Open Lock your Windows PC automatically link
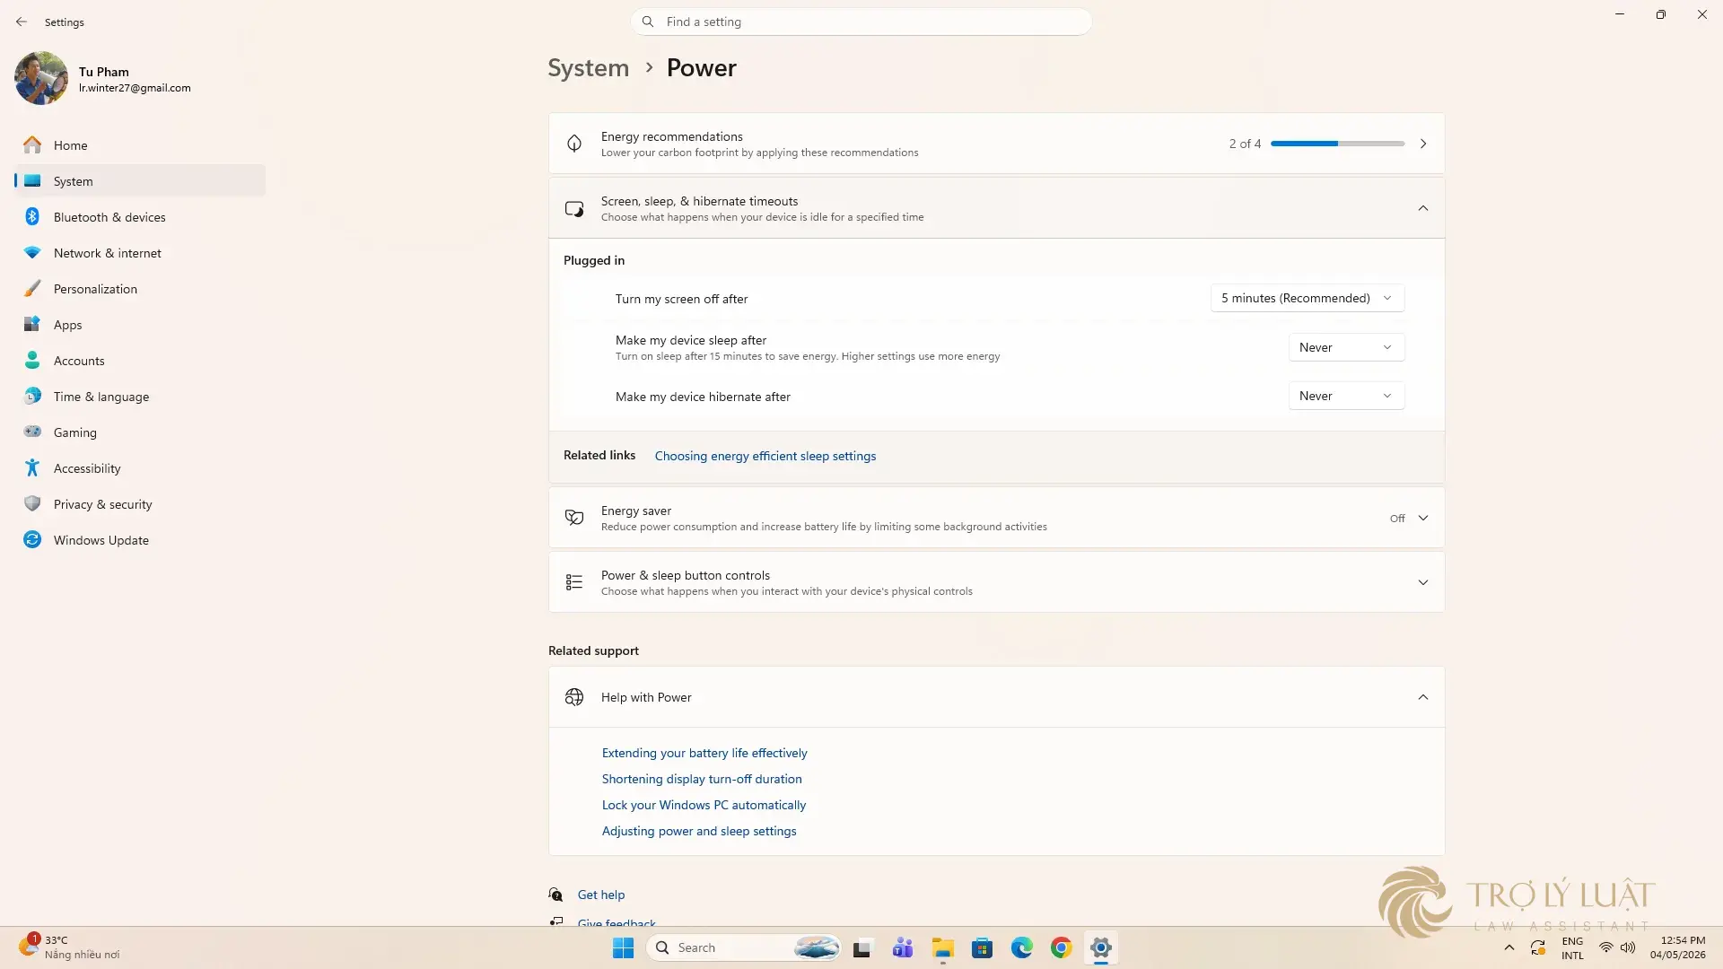 pyautogui.click(x=704, y=805)
